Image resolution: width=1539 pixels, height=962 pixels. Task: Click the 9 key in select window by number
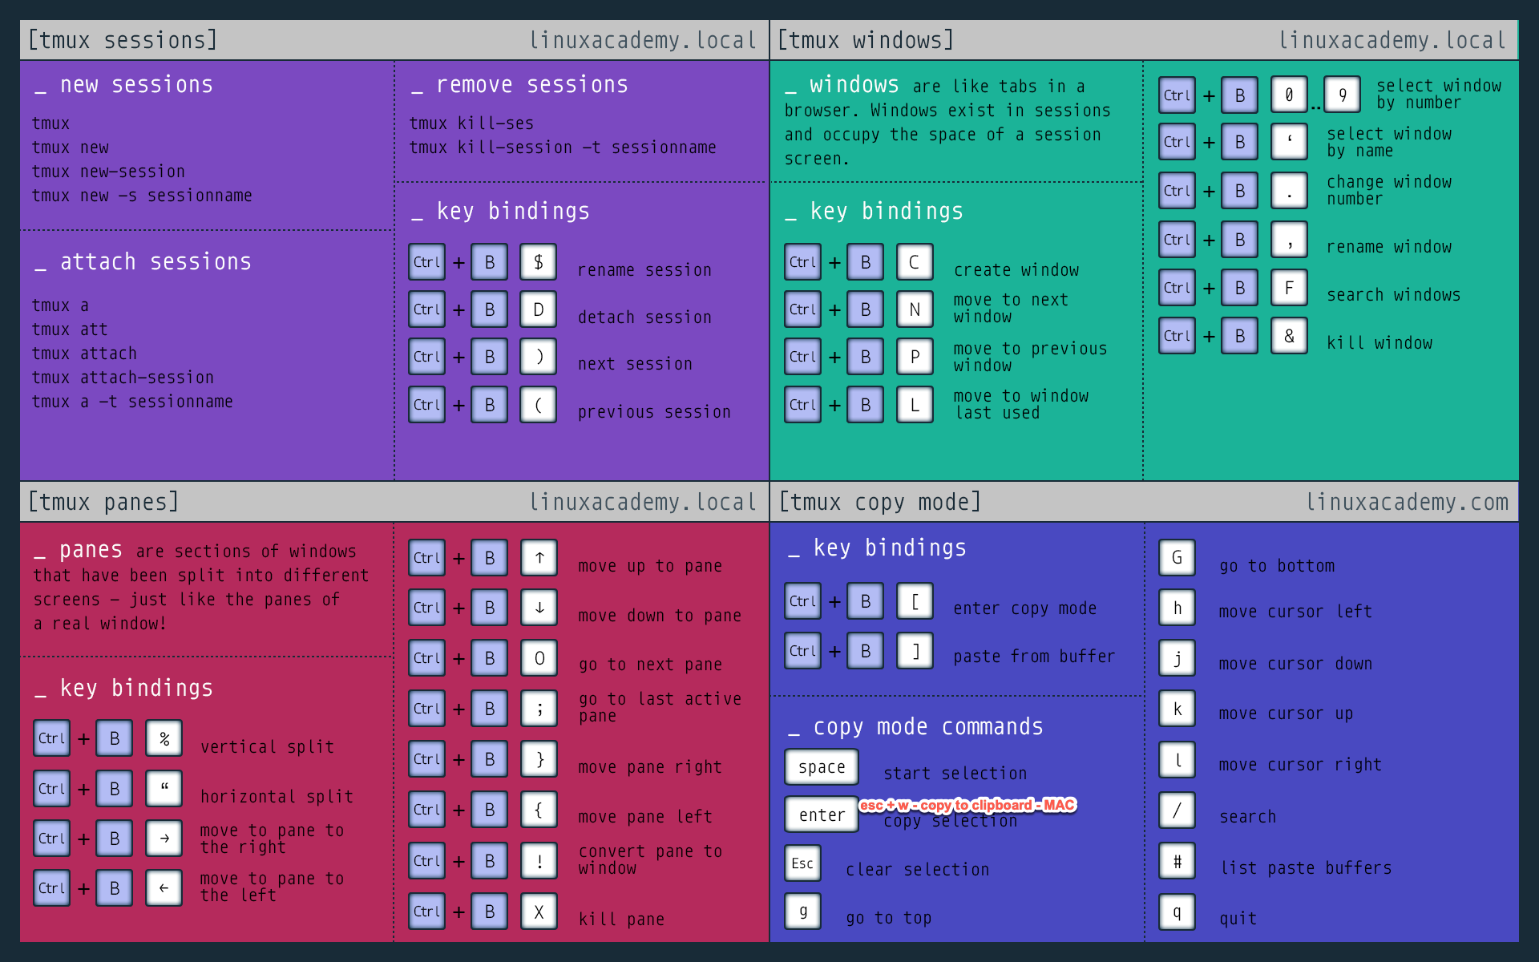[1343, 95]
